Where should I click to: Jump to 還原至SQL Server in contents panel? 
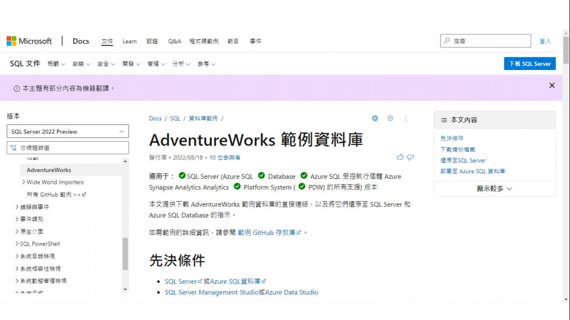463,161
